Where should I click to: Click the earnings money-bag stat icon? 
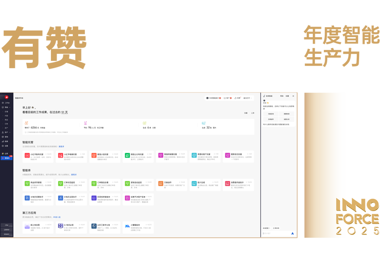coord(26,123)
